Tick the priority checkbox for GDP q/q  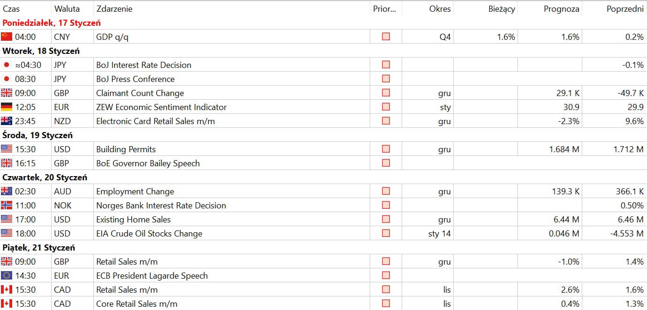tap(386, 37)
